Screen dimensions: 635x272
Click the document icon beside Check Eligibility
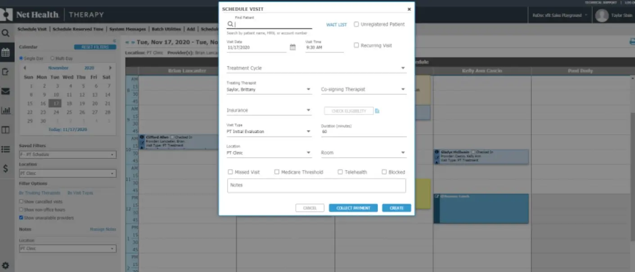coord(377,110)
